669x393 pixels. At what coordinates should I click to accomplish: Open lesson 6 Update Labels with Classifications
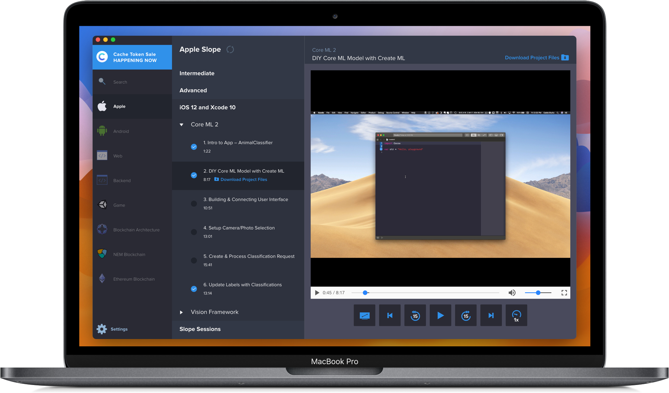pyautogui.click(x=238, y=289)
